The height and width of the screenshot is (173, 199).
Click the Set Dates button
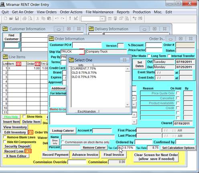140,64
